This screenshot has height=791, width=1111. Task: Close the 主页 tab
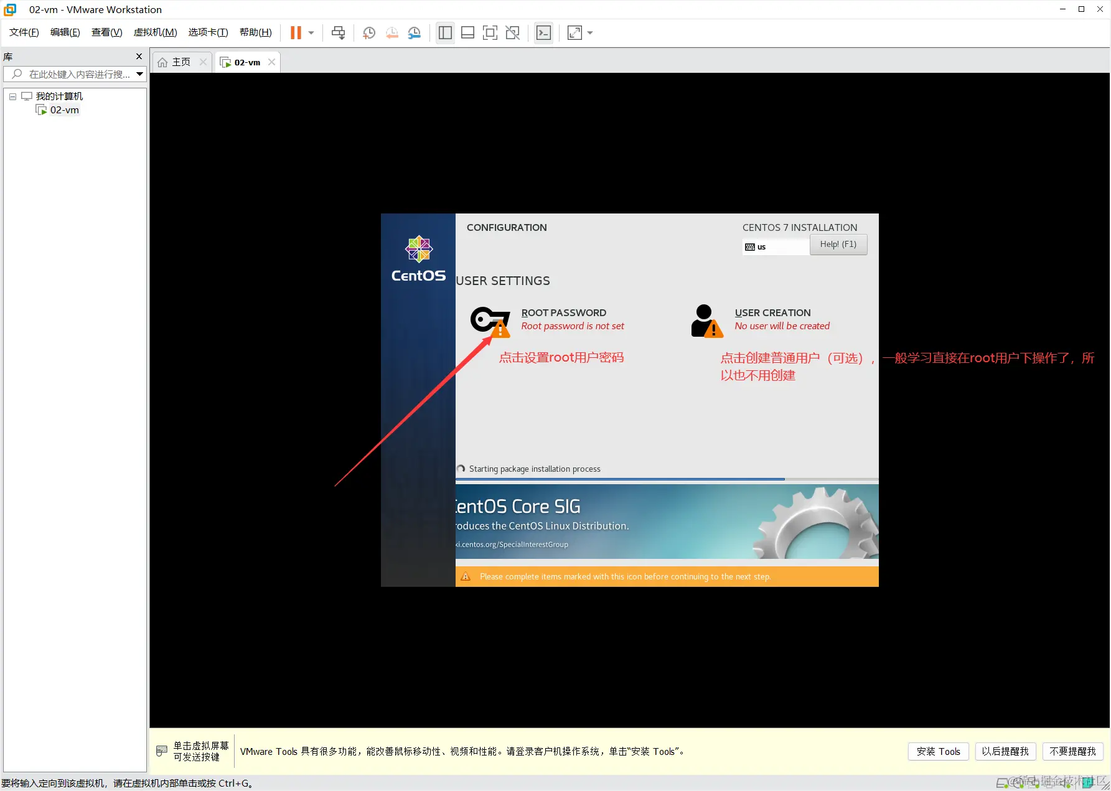203,62
